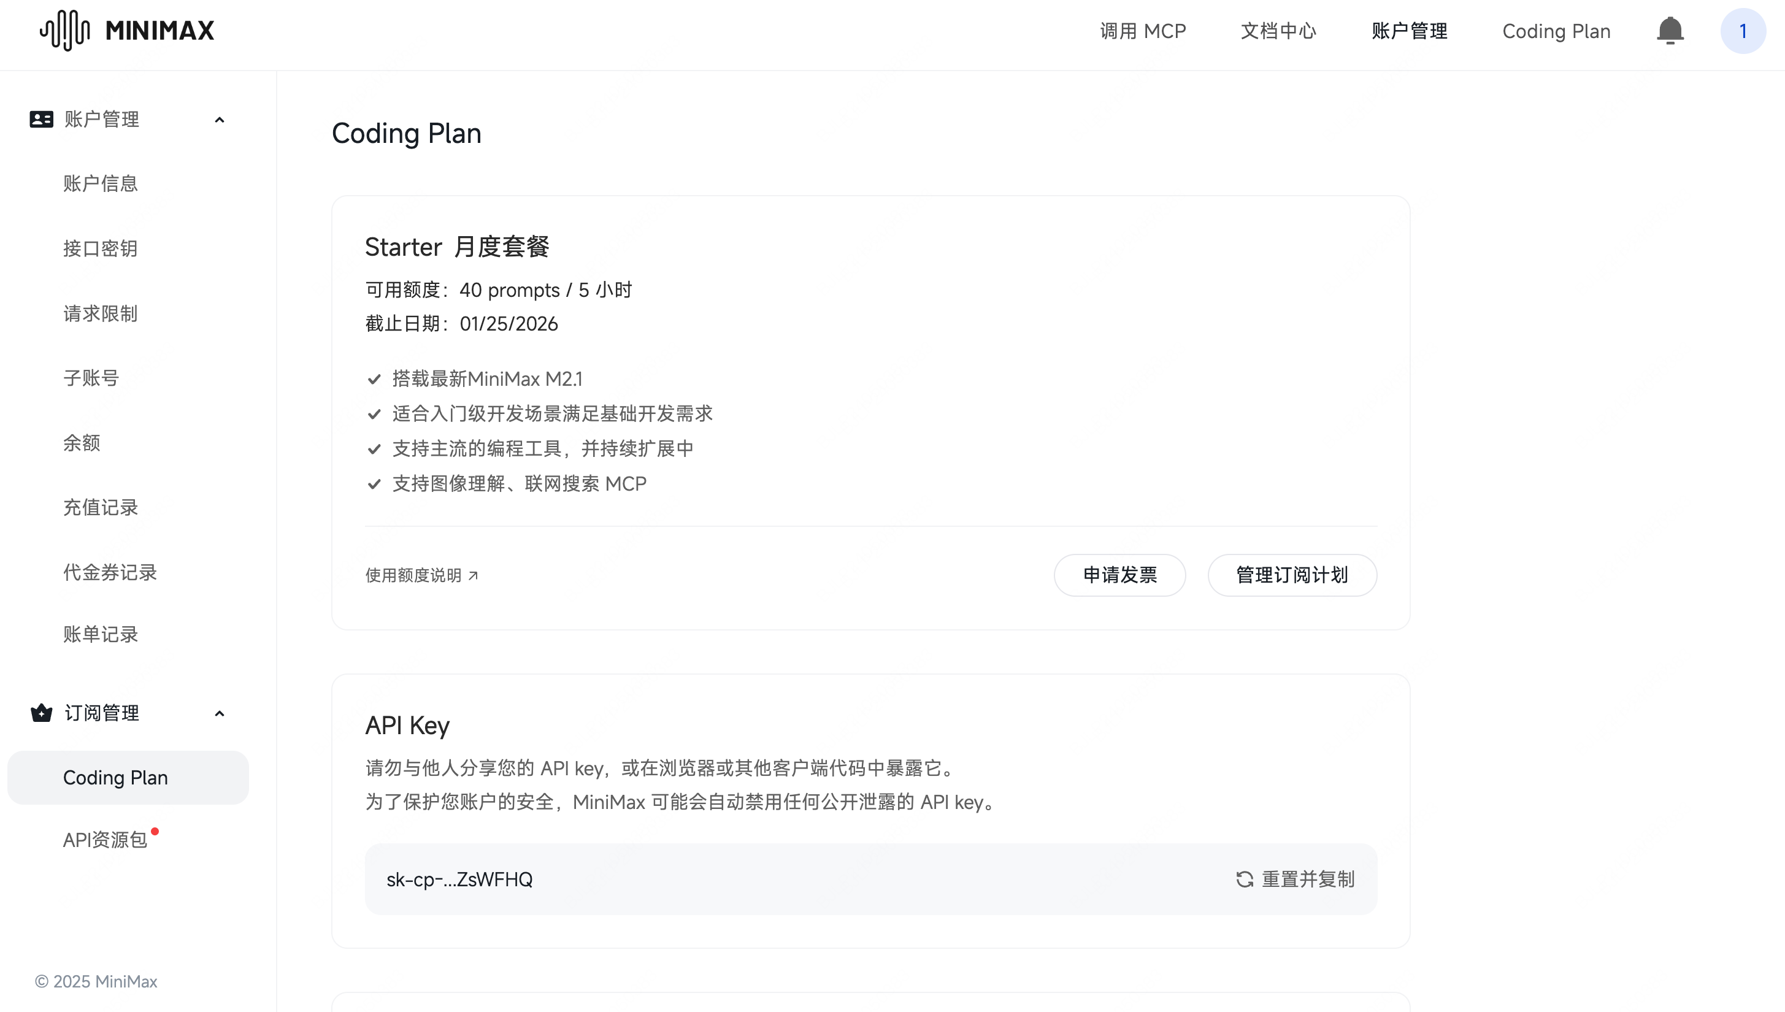Open the user avatar menu

(x=1743, y=31)
